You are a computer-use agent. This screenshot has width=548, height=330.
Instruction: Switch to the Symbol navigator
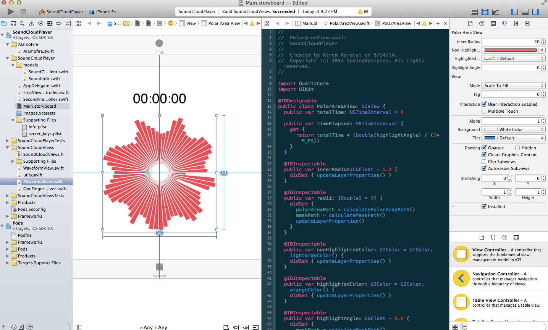14,23
